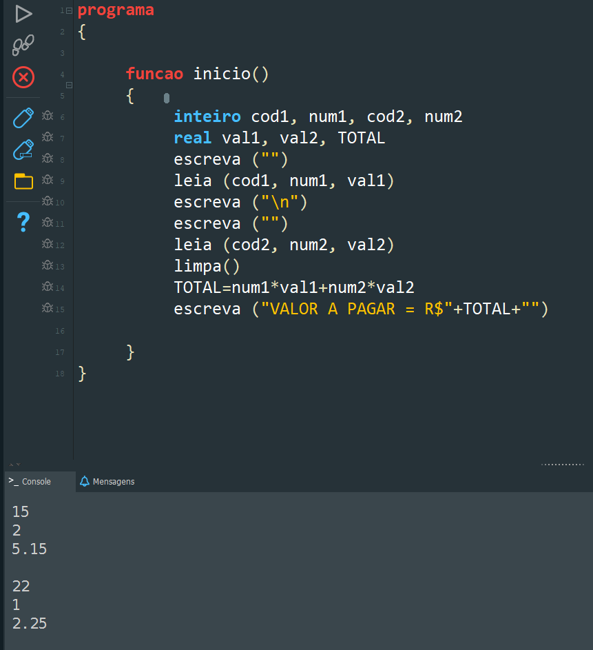The image size is (593, 650).
Task: Toggle breakpoint bug on line 12
Action: tap(48, 244)
